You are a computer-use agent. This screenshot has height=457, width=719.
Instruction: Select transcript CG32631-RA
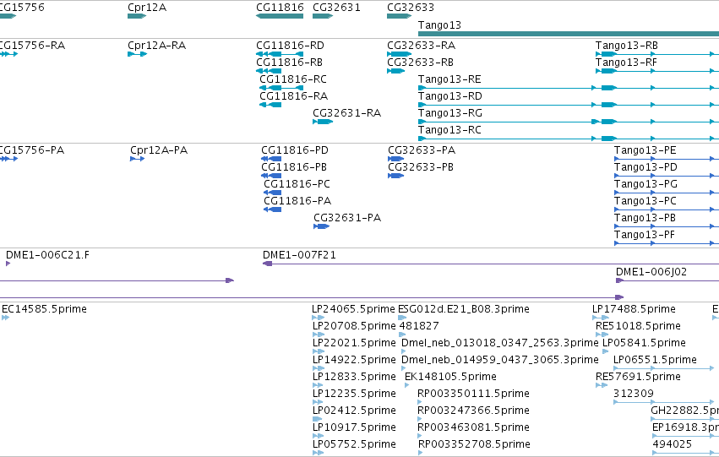(x=346, y=113)
